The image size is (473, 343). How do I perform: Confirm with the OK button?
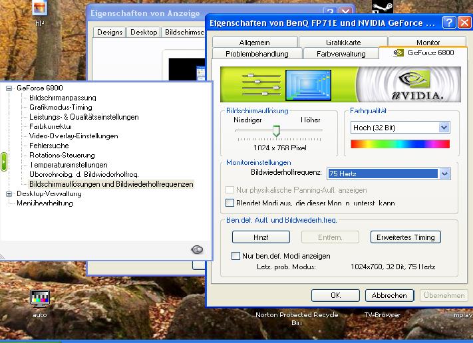[335, 295]
